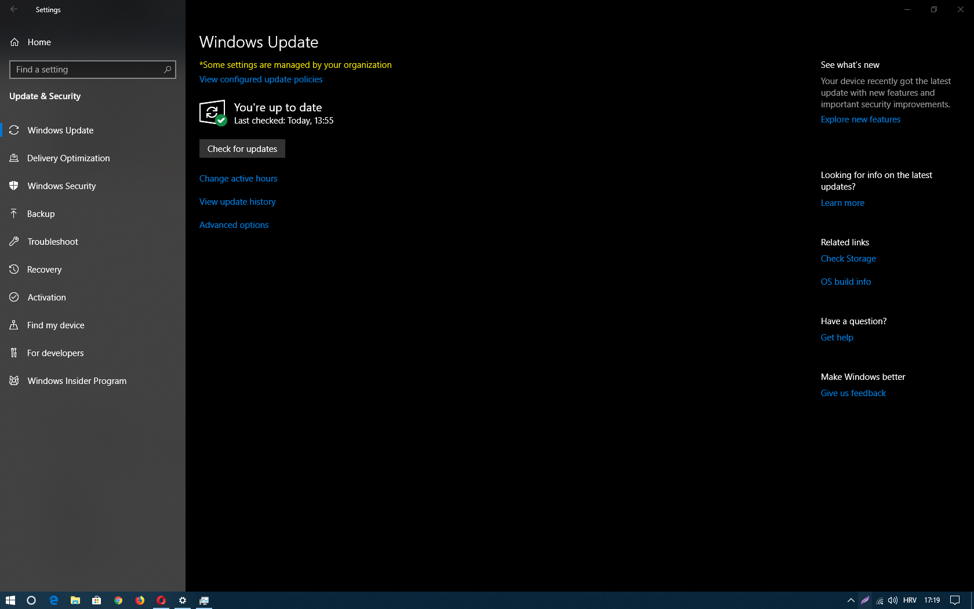The image size is (974, 609).
Task: Click the feather pen icon in system tray
Action: 865,600
